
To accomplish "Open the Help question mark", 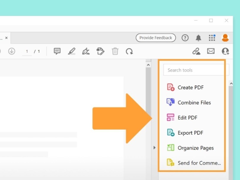I will tap(185, 38).
